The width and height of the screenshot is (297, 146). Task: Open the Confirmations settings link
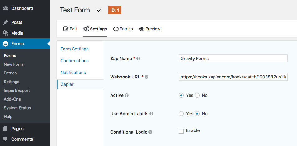[74, 61]
